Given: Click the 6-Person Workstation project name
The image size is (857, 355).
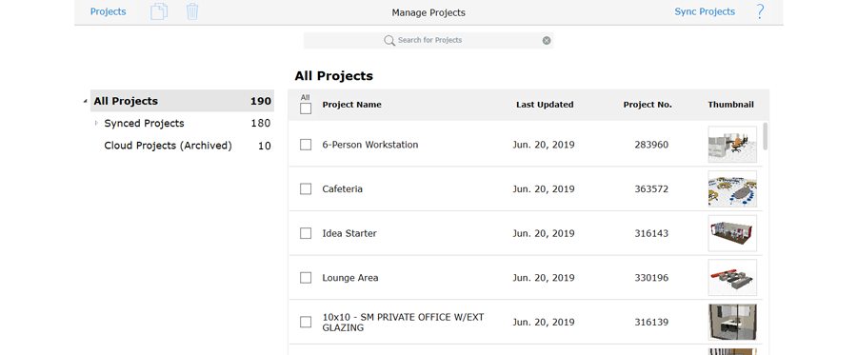Looking at the screenshot, I should click(x=370, y=145).
